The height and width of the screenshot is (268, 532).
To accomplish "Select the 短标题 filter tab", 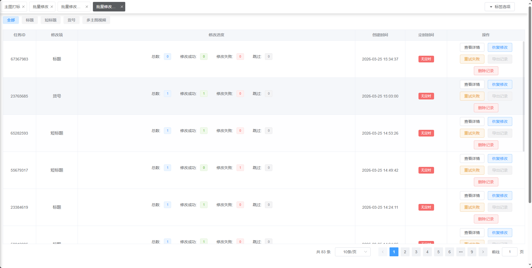I will tap(50, 20).
